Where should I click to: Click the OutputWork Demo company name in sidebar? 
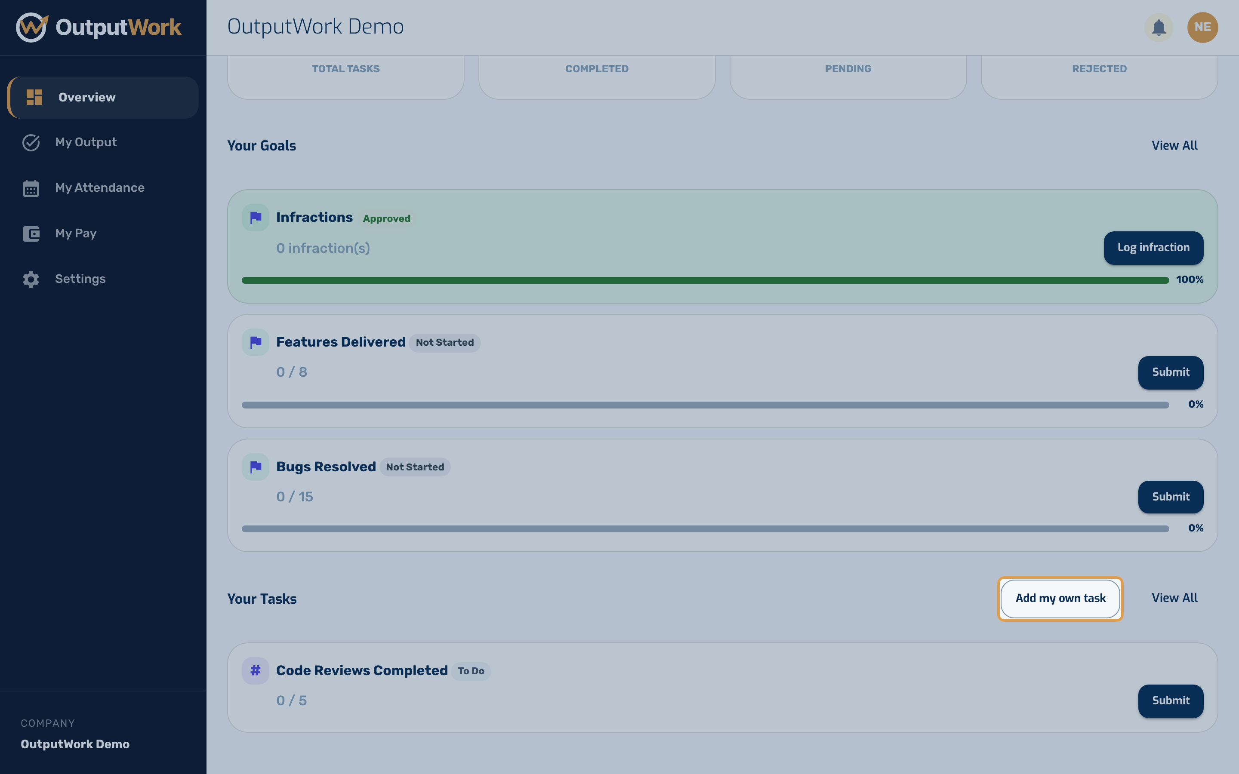click(75, 744)
